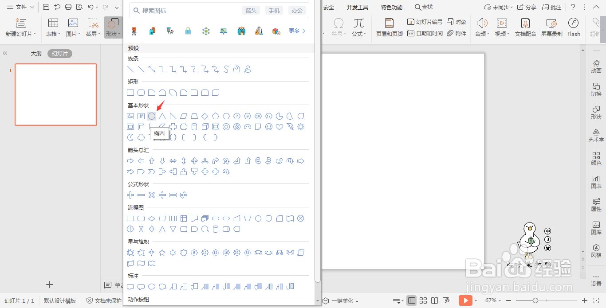Image resolution: width=606 pixels, height=308 pixels.
Task: Open the 特色功能 ribbon tab
Action: [x=392, y=7]
